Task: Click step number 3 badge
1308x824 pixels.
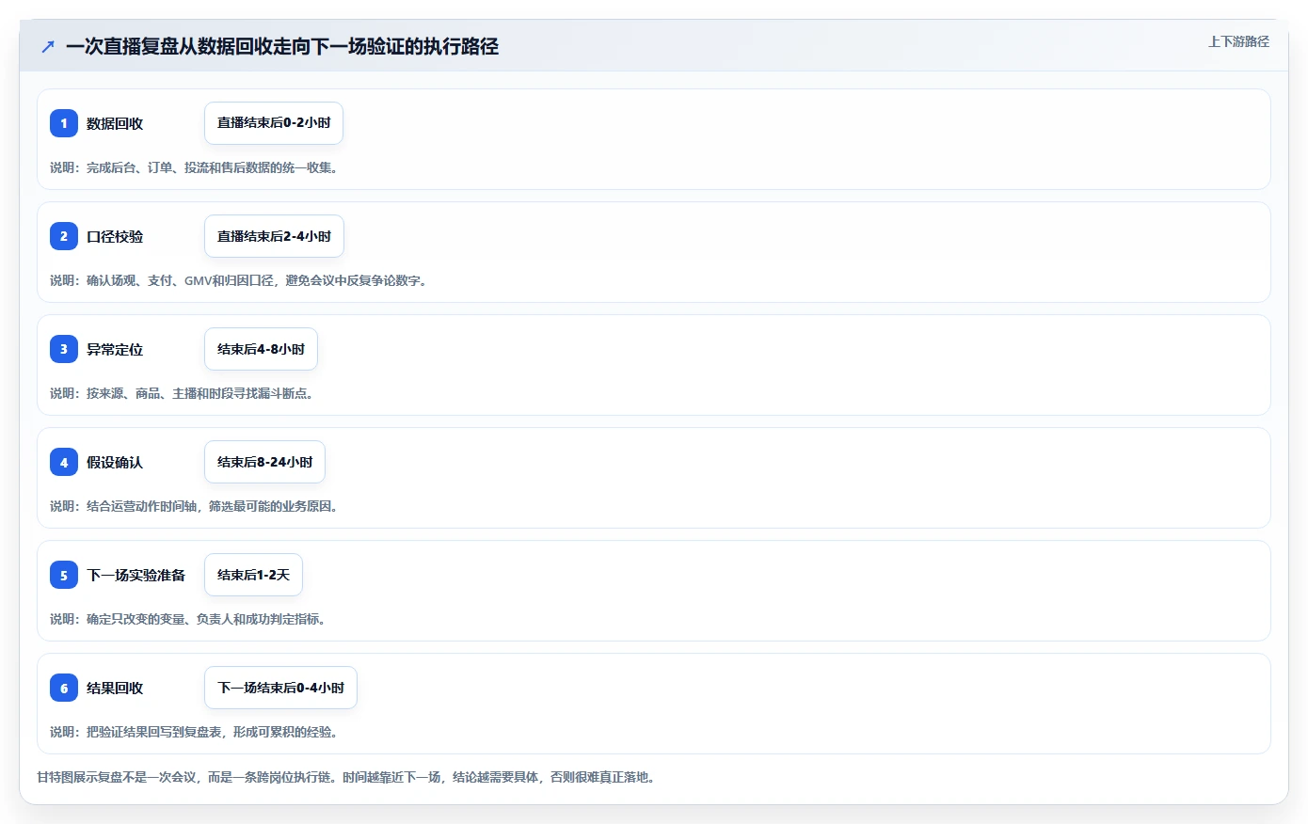Action: tap(64, 349)
